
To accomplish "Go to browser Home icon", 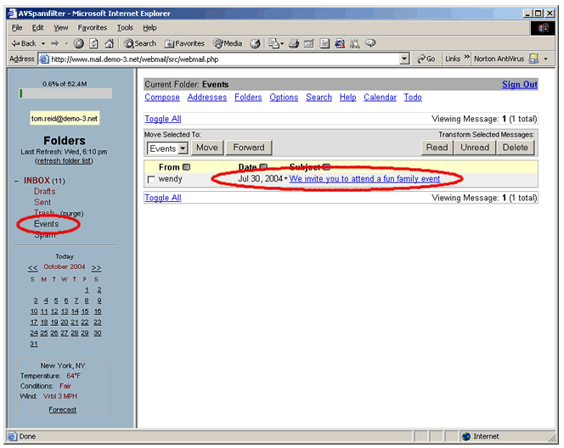I will 109,43.
